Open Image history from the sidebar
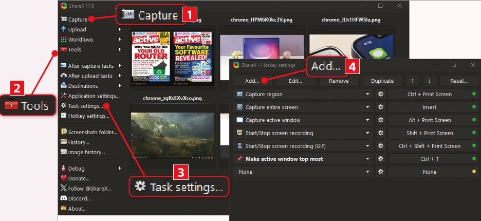481x221 pixels. [x=86, y=152]
